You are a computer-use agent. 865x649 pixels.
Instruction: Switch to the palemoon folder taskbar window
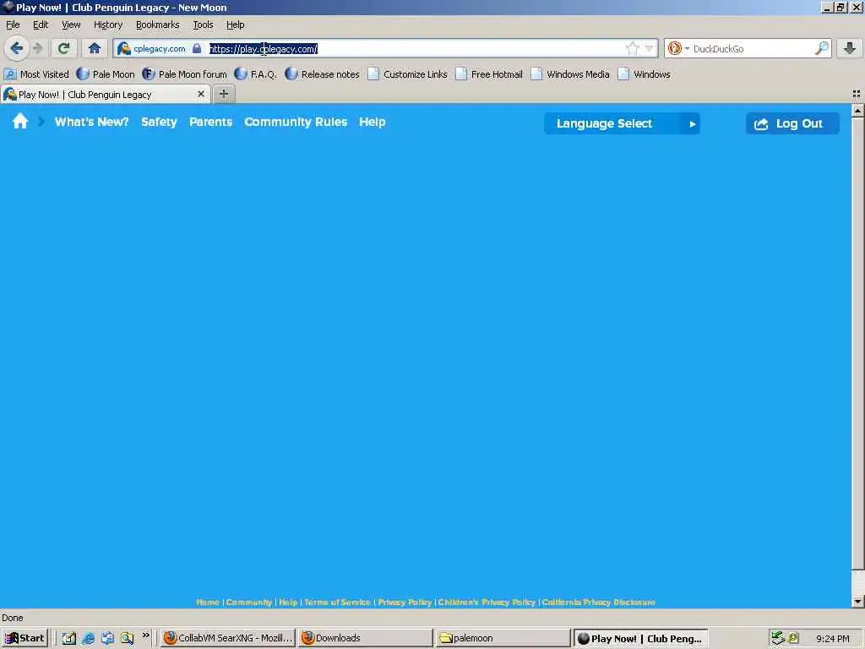click(503, 638)
